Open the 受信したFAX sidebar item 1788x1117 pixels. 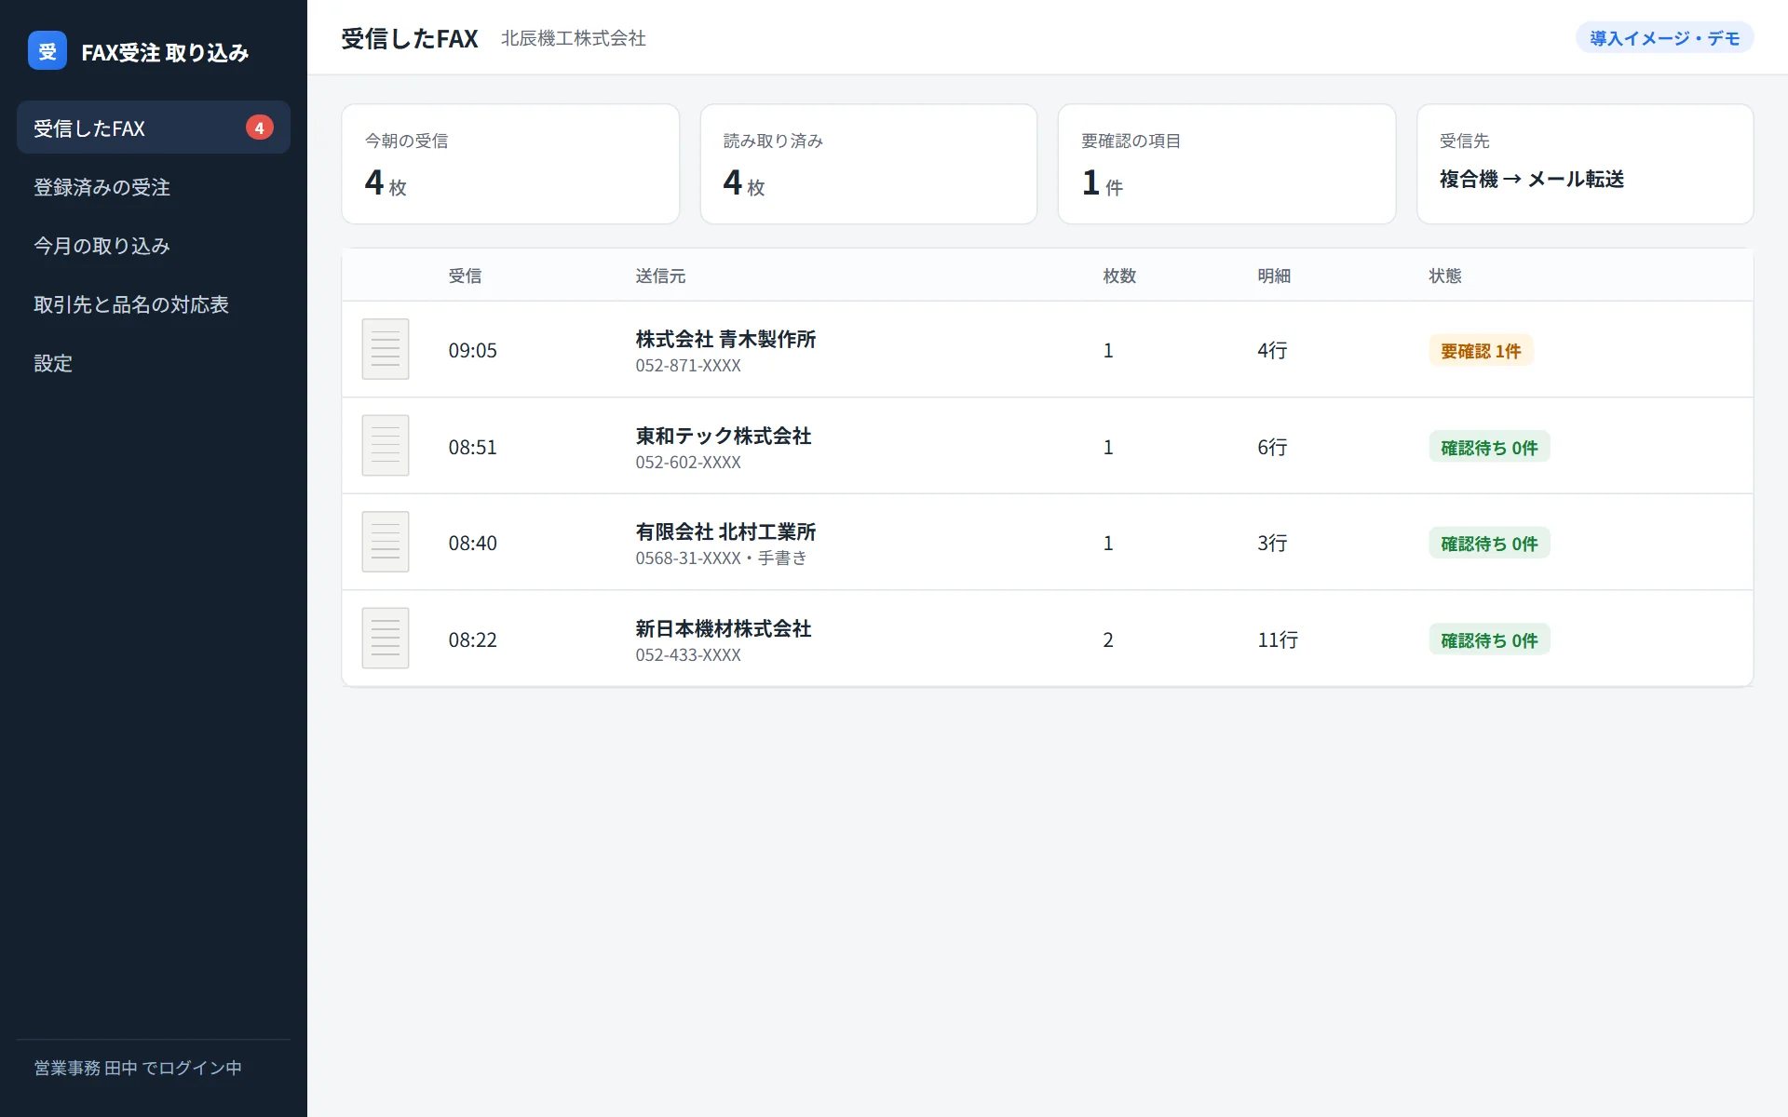(154, 128)
